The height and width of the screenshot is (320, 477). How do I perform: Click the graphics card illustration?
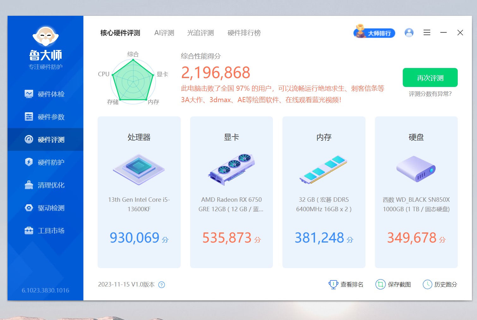coord(231,169)
